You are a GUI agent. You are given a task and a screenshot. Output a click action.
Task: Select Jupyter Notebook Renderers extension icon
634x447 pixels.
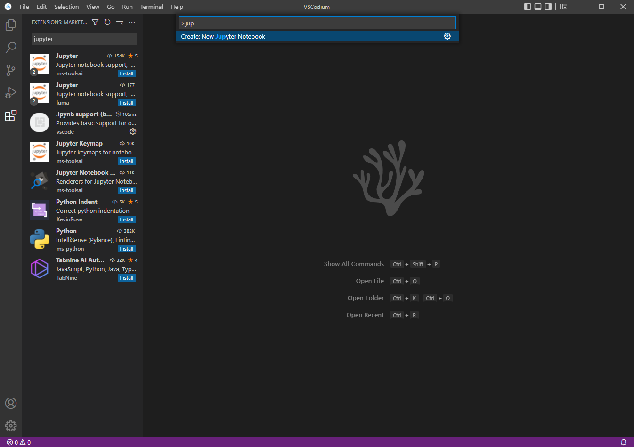[x=40, y=181]
